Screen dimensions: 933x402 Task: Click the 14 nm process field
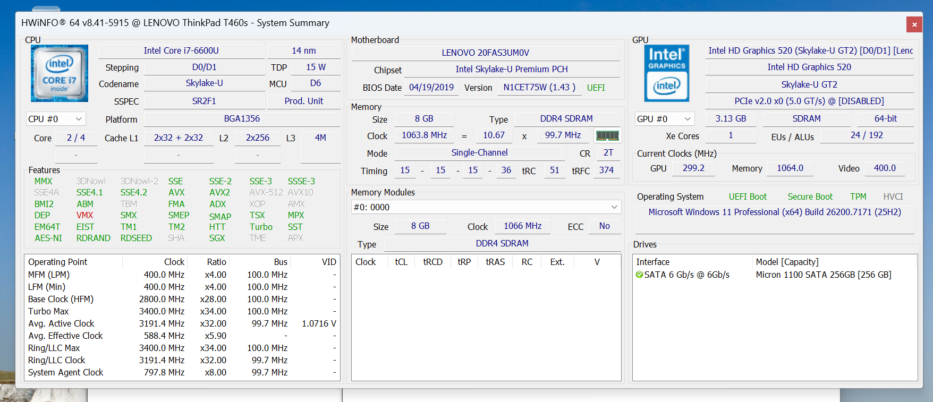click(304, 50)
